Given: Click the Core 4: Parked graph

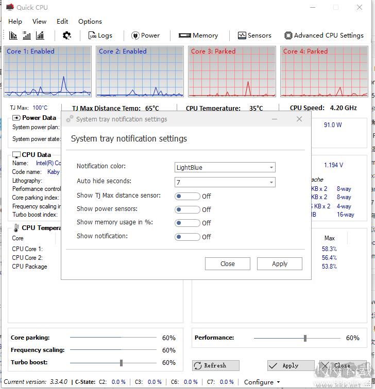Looking at the screenshot, I should [324, 72].
